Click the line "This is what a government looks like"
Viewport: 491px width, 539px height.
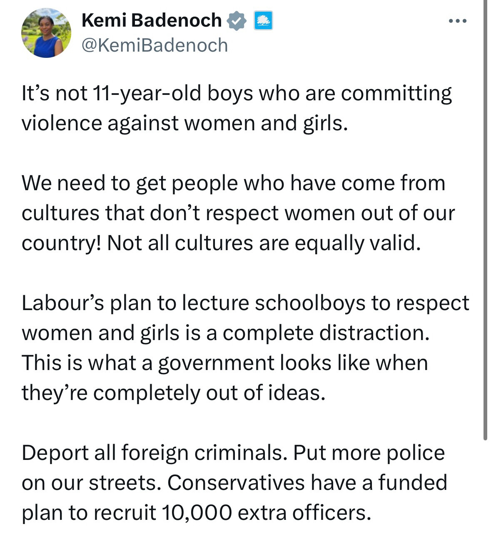pyautogui.click(x=225, y=363)
